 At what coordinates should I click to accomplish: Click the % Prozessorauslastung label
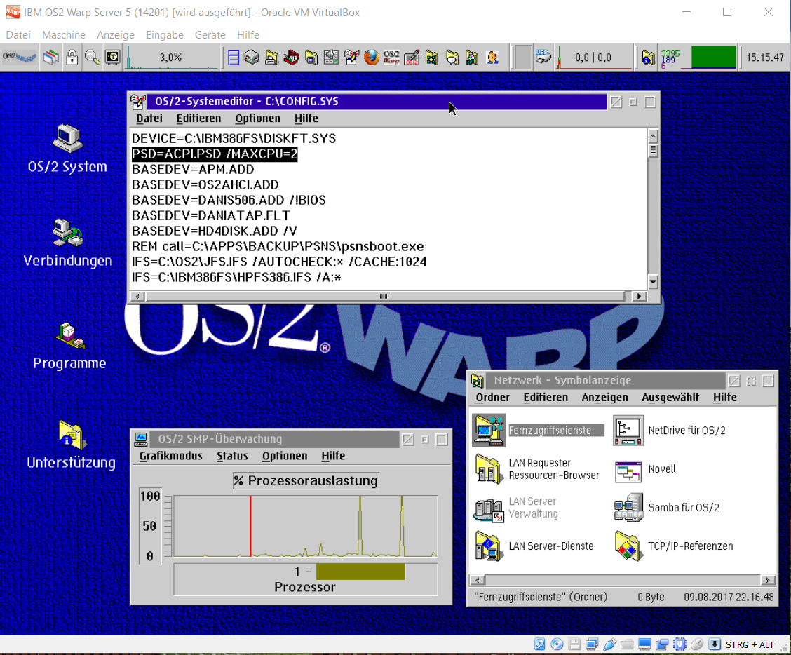(x=306, y=480)
